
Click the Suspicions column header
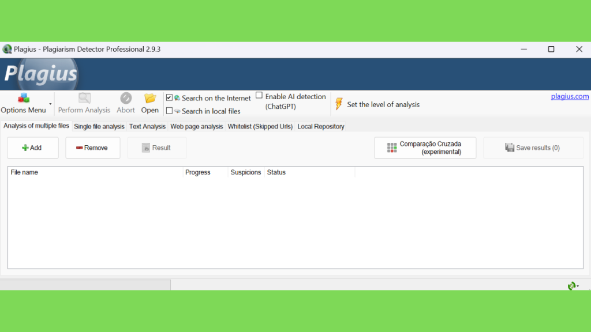pyautogui.click(x=246, y=172)
